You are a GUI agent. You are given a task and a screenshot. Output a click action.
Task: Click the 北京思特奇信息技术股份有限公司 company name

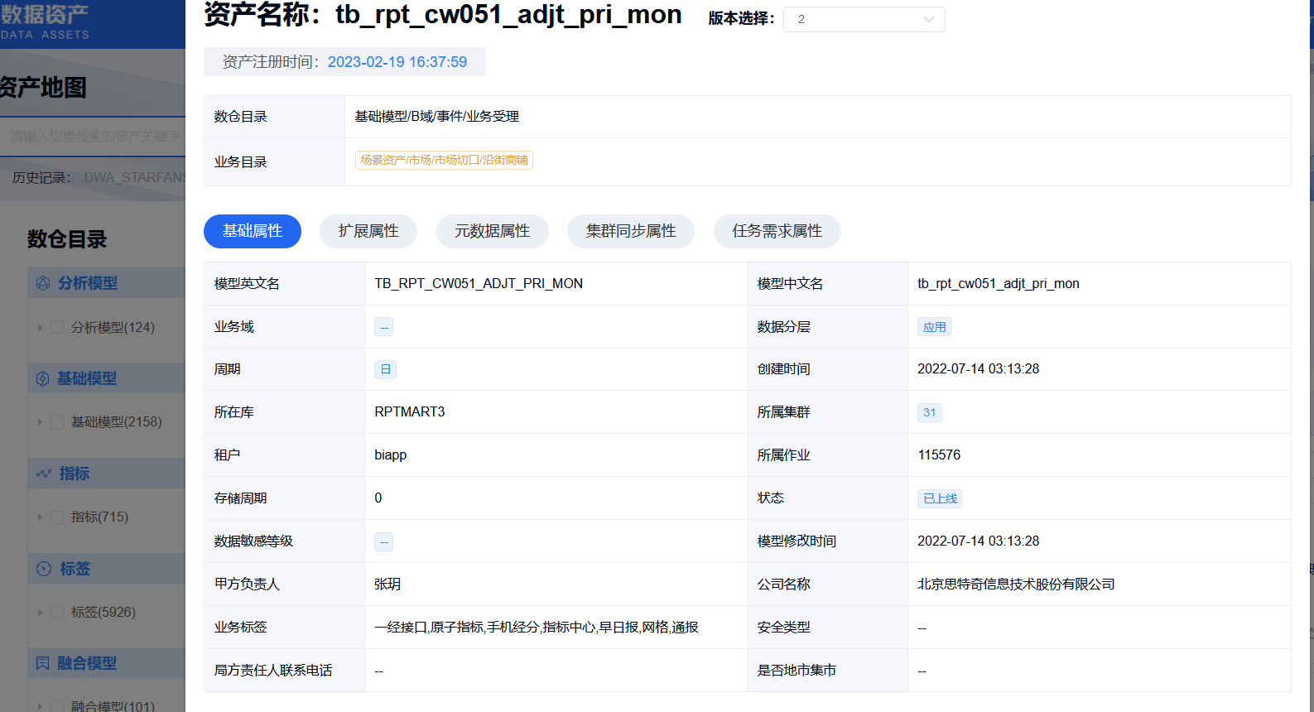tap(1016, 585)
